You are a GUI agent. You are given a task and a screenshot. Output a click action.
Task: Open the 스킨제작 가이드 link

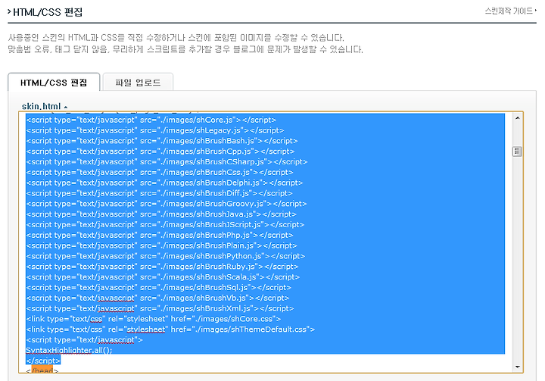[511, 11]
